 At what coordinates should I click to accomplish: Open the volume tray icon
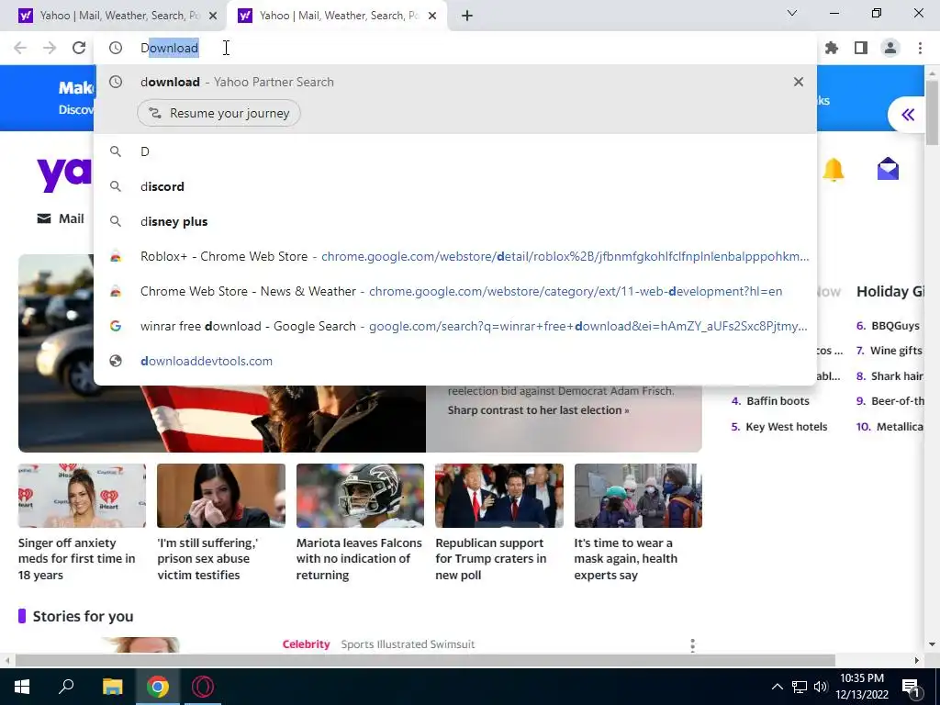click(821, 687)
